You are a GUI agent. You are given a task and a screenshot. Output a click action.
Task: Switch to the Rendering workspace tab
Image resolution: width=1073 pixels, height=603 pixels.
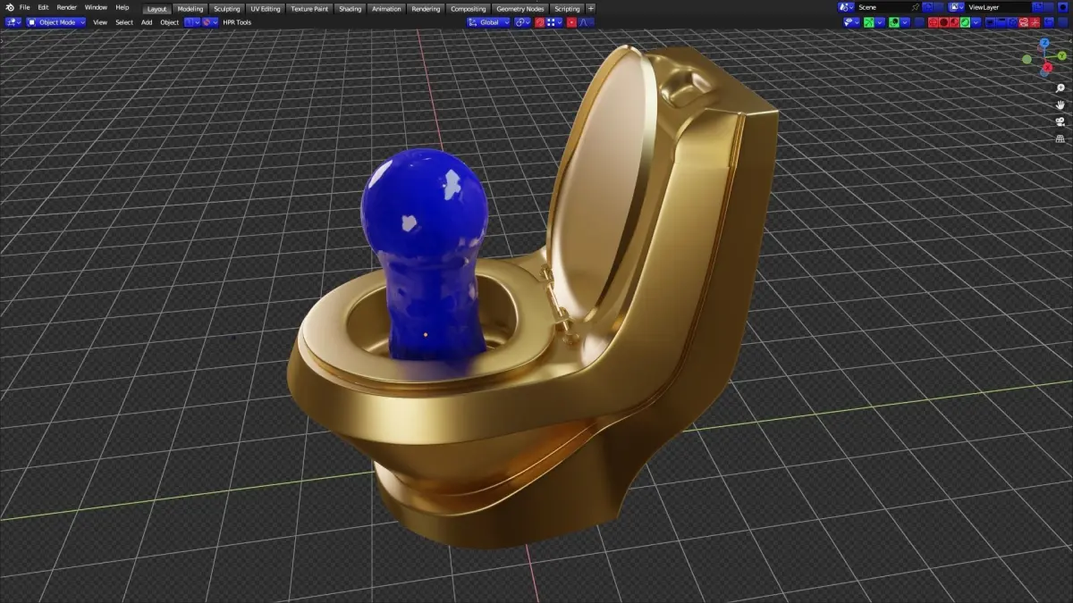tap(426, 8)
